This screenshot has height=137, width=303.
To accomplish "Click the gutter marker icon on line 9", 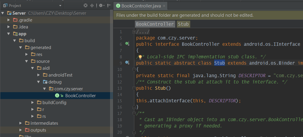I will tap(127, 63).
